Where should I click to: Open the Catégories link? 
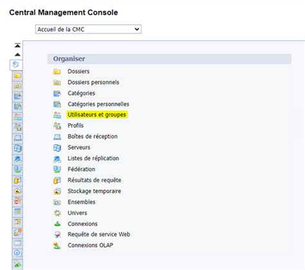(81, 93)
